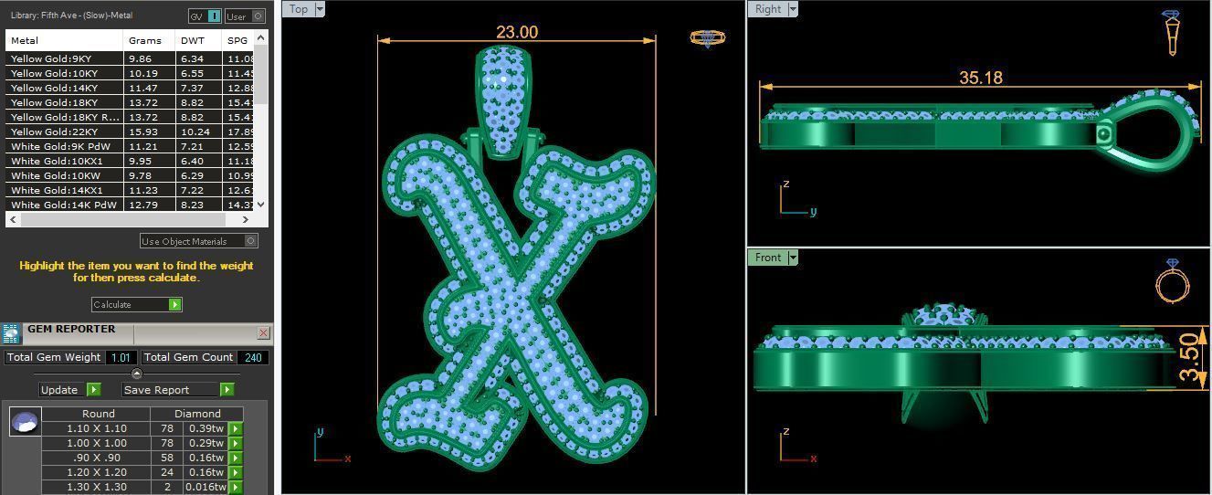Click the 35.18 length dimension in Right view
Image resolution: width=1212 pixels, height=495 pixels.
[x=981, y=78]
